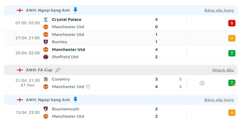
Task: Open the bottom Bảng xếp hạng link
Action: pyautogui.click(x=219, y=100)
